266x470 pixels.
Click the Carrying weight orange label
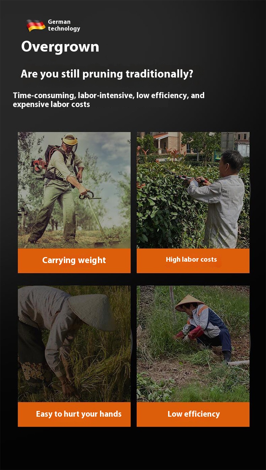pos(74,261)
